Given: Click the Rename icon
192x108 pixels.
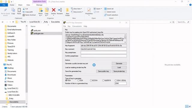Looking at the screenshot, I should pyautogui.click(x=60, y=10).
